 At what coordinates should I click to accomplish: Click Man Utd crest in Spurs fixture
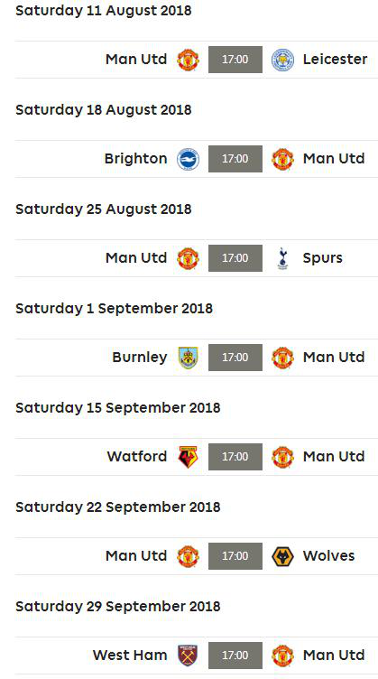pyautogui.click(x=189, y=258)
